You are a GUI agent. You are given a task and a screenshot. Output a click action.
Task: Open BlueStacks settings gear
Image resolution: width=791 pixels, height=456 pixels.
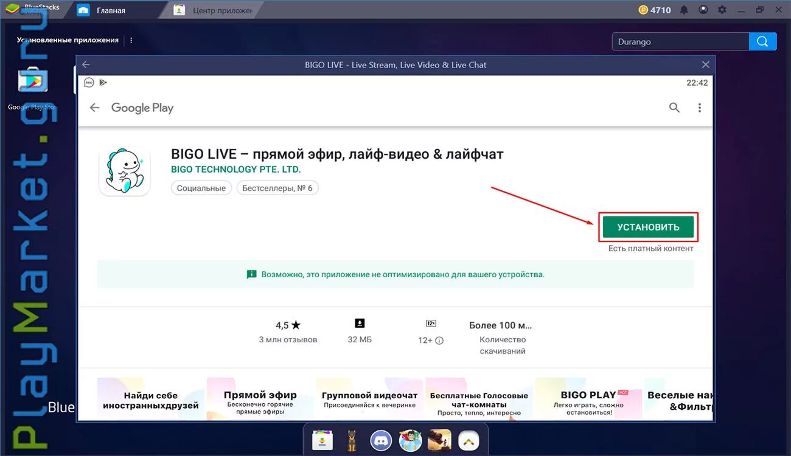(722, 10)
